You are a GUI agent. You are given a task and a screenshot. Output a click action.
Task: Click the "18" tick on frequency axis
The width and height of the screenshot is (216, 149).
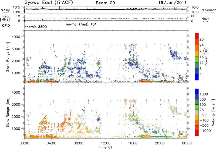tap(18, 16)
